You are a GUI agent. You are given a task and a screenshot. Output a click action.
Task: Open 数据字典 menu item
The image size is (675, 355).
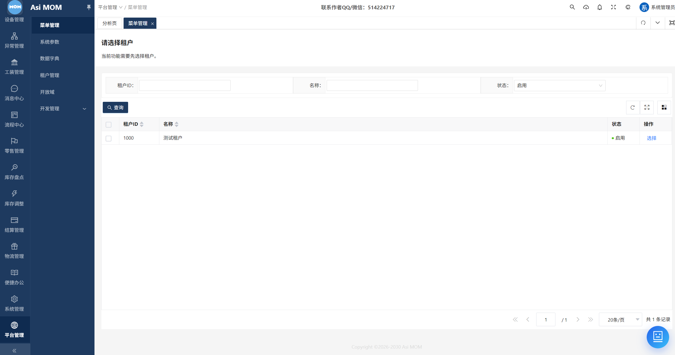(x=63, y=58)
